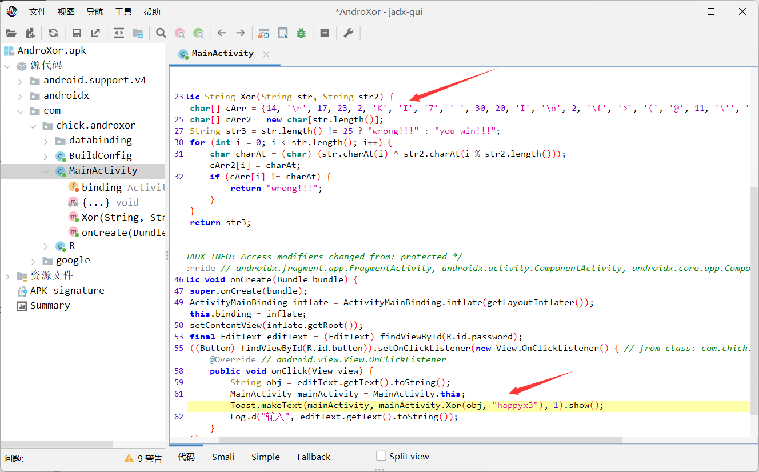Open the debugger with the green bug icon

pos(301,33)
